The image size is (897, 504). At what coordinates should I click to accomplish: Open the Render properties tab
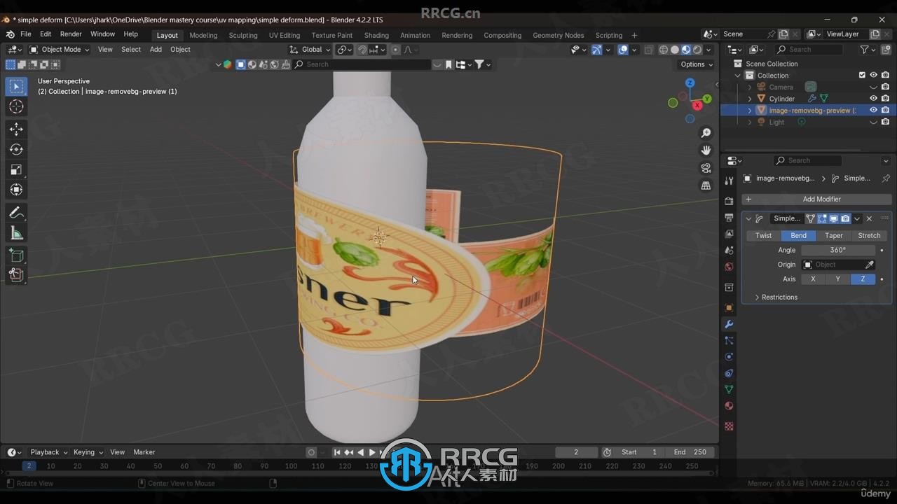pyautogui.click(x=729, y=201)
